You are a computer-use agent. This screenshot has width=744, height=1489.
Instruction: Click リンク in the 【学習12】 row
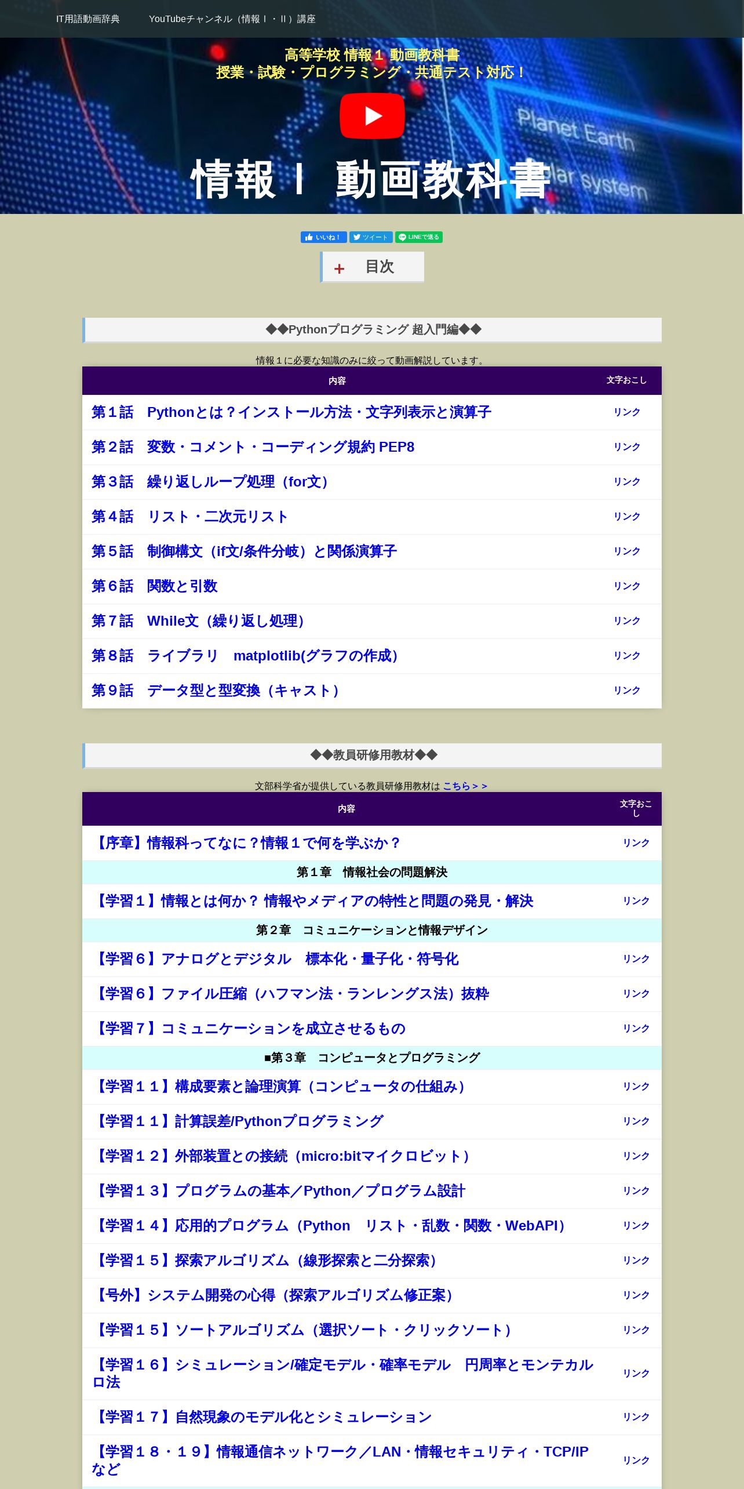coord(636,1156)
